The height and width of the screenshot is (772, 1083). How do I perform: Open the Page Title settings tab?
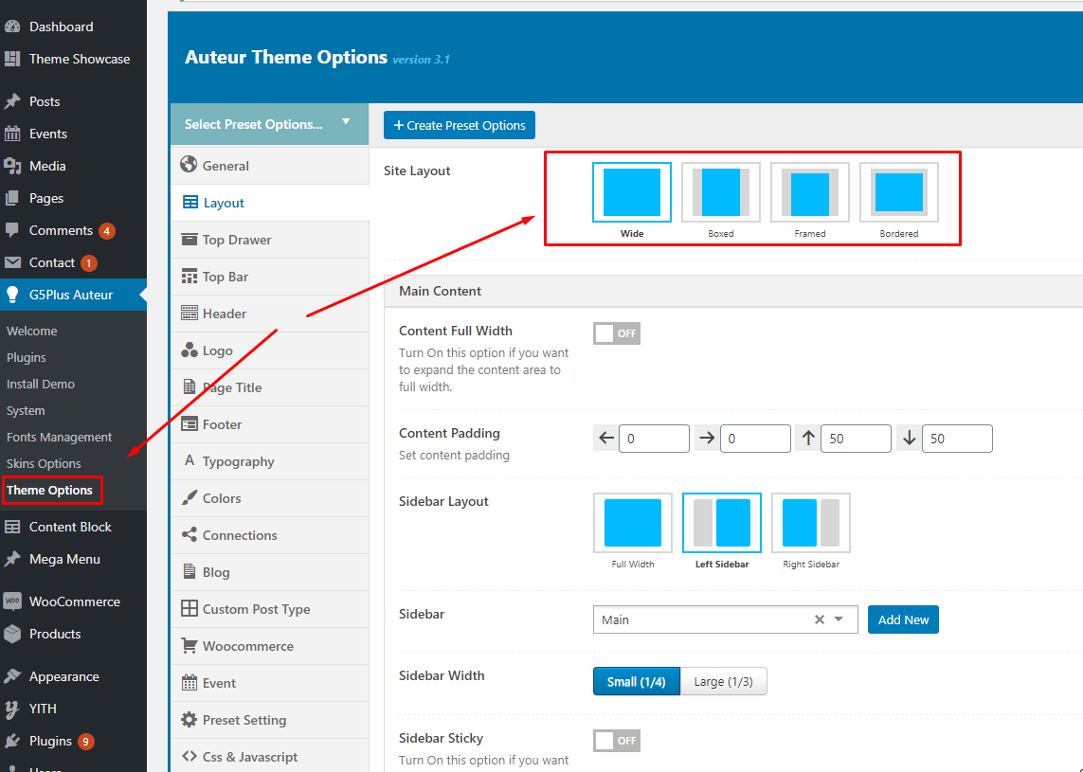tap(269, 387)
